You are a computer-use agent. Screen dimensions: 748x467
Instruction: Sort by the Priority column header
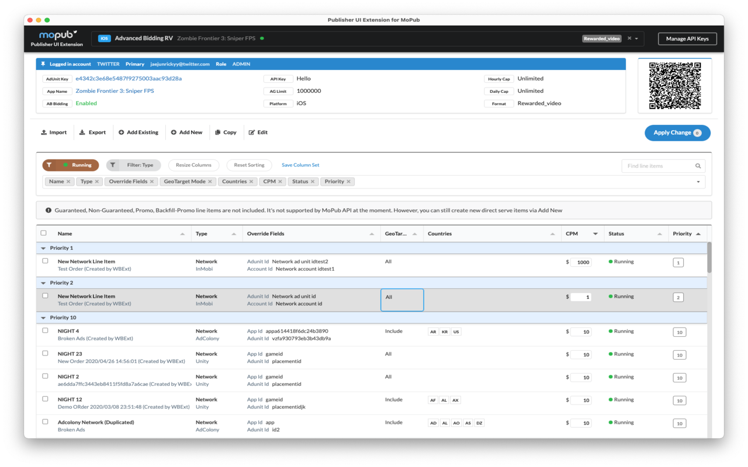pos(687,233)
